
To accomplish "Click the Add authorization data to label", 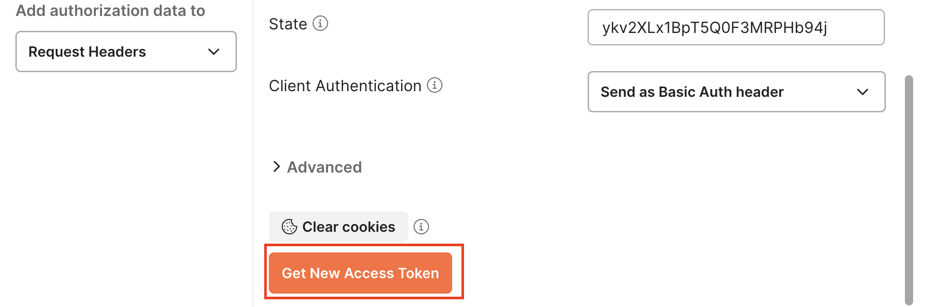I will 110,11.
